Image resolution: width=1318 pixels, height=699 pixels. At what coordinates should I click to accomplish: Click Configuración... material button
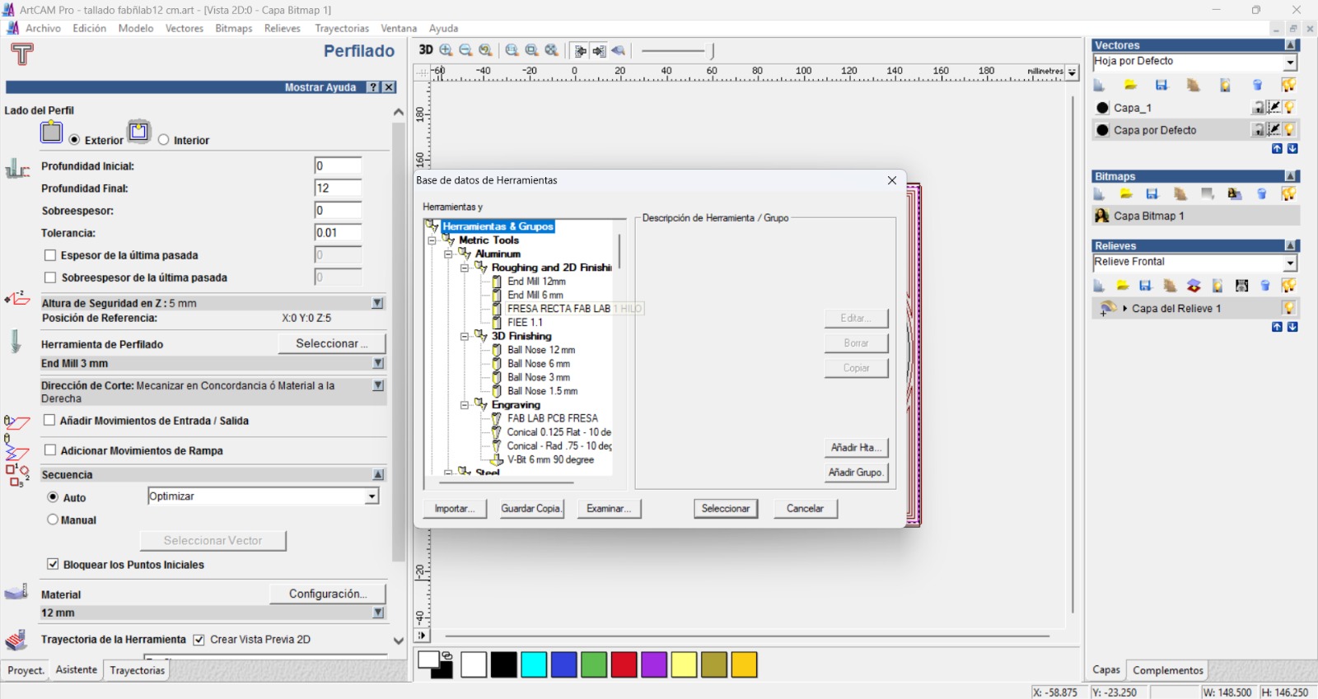[x=328, y=594]
